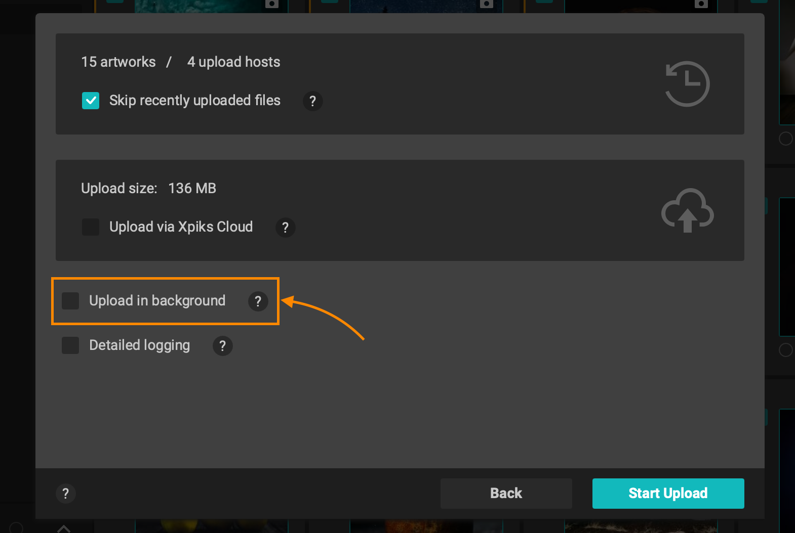Click the '15 artworks' text
The height and width of the screenshot is (533, 795).
pyautogui.click(x=118, y=62)
